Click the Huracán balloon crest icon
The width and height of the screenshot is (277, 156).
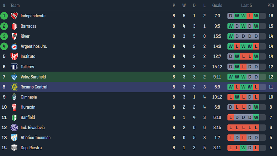coord(14,107)
